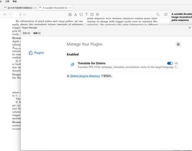Open the Translate for Zotero plugin entry

point(124,65)
